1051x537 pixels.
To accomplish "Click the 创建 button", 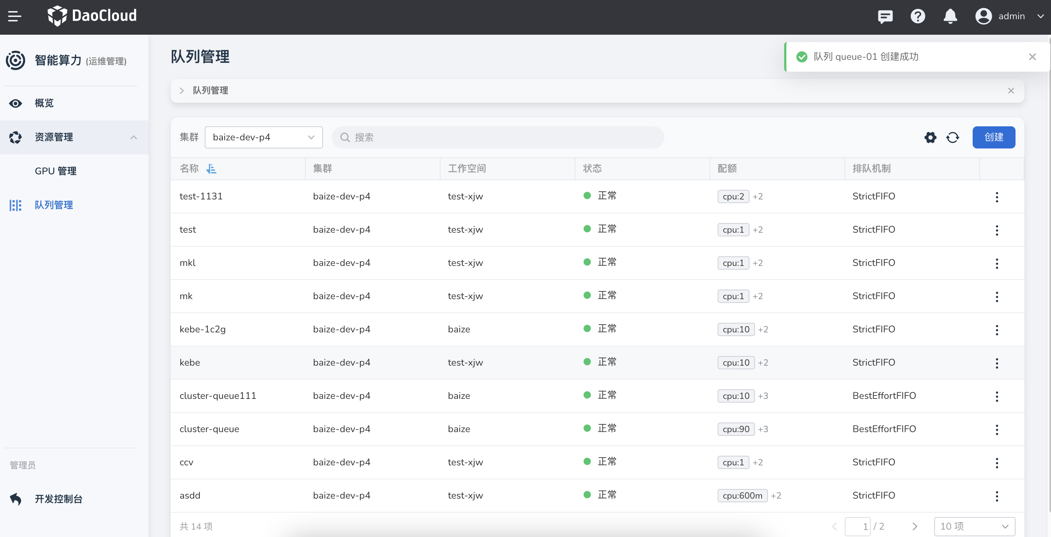I will tap(993, 137).
